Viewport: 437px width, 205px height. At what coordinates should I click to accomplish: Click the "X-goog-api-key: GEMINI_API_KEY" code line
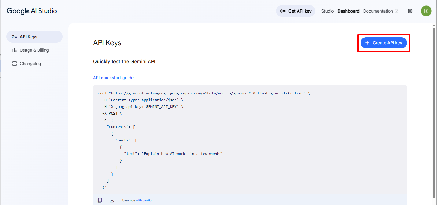143,107
